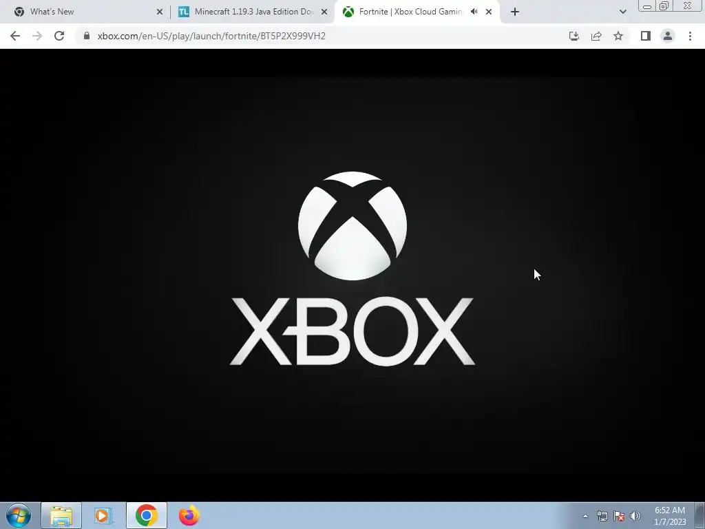Go back to the previous page
Viewport: 705px width, 529px height.
click(15, 36)
